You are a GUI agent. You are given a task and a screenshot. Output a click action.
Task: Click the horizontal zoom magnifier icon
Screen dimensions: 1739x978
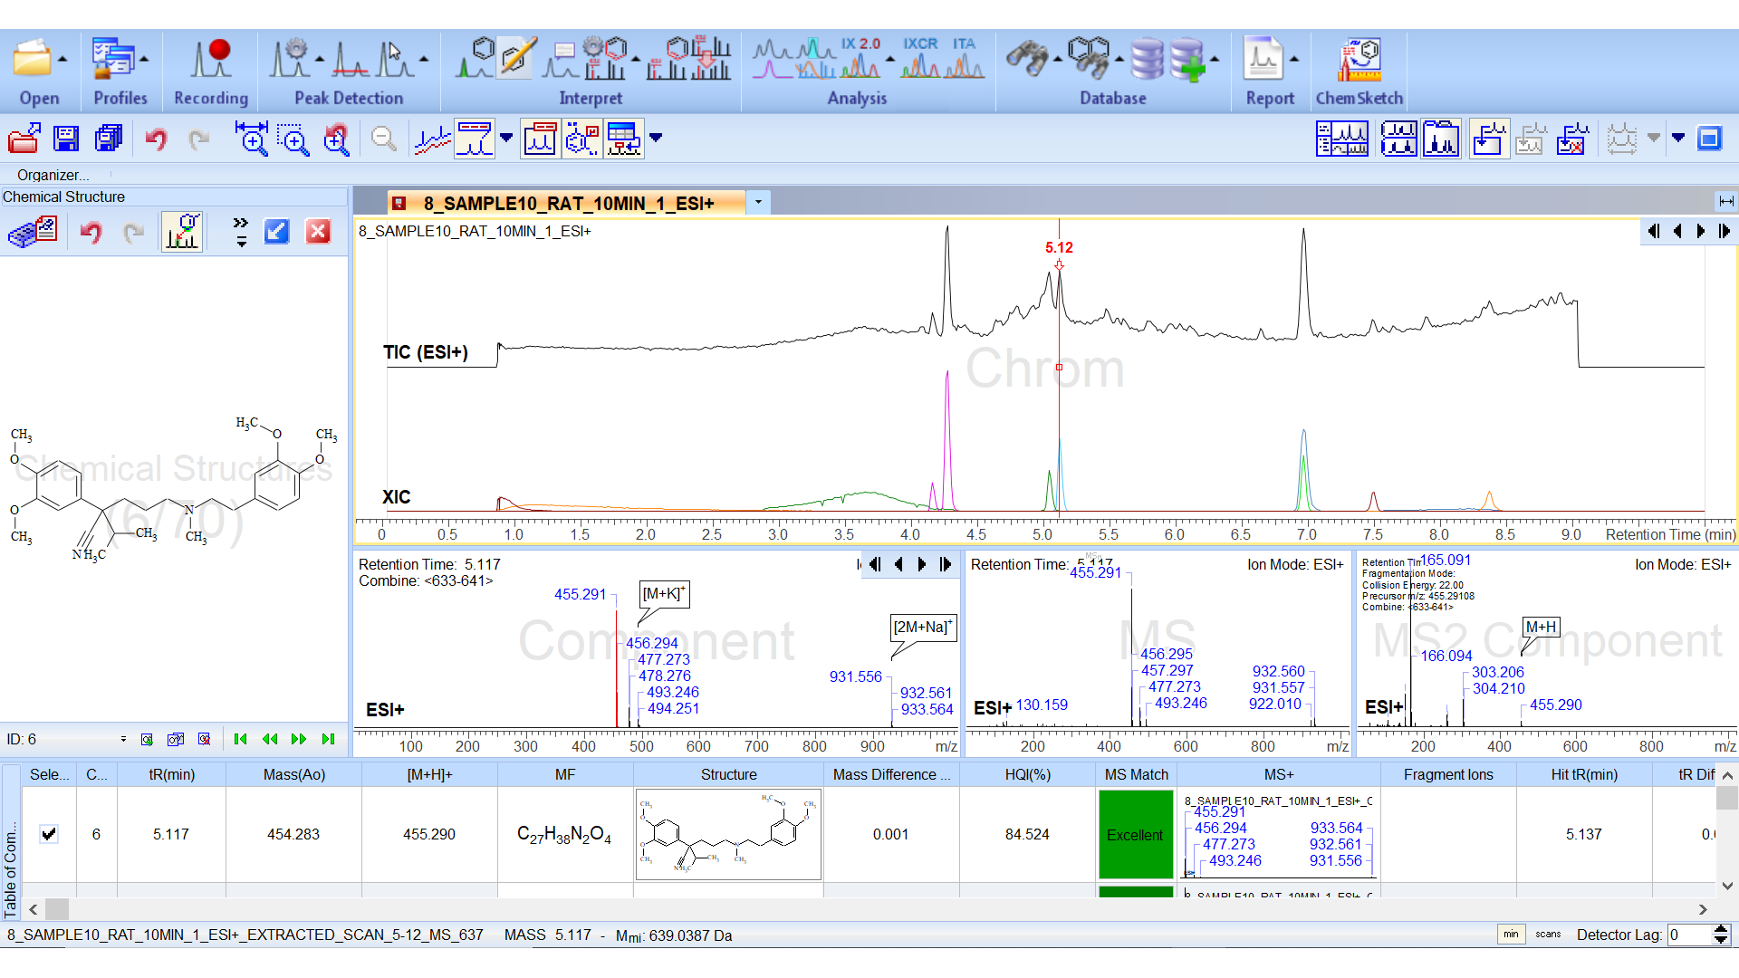(x=252, y=139)
